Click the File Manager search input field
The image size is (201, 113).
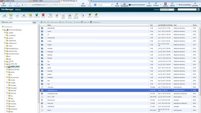point(187,10)
